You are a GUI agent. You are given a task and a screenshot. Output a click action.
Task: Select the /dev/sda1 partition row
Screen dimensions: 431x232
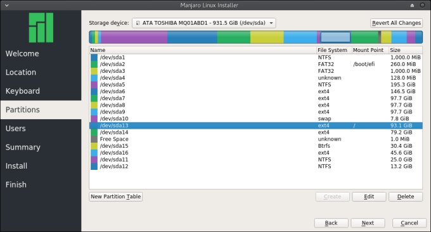tap(256, 57)
